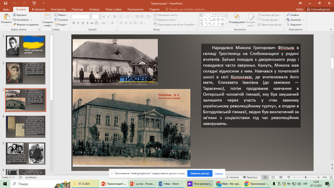Cut selection with Вирізати

[20, 15]
